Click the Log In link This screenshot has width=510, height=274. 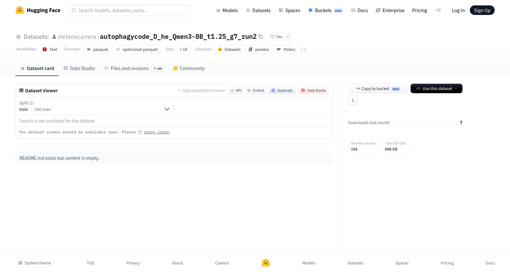click(458, 11)
